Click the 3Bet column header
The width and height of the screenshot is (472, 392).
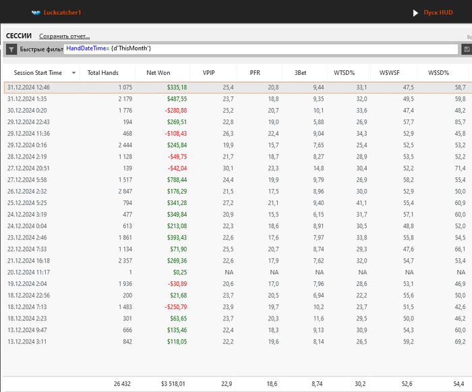[x=301, y=73]
